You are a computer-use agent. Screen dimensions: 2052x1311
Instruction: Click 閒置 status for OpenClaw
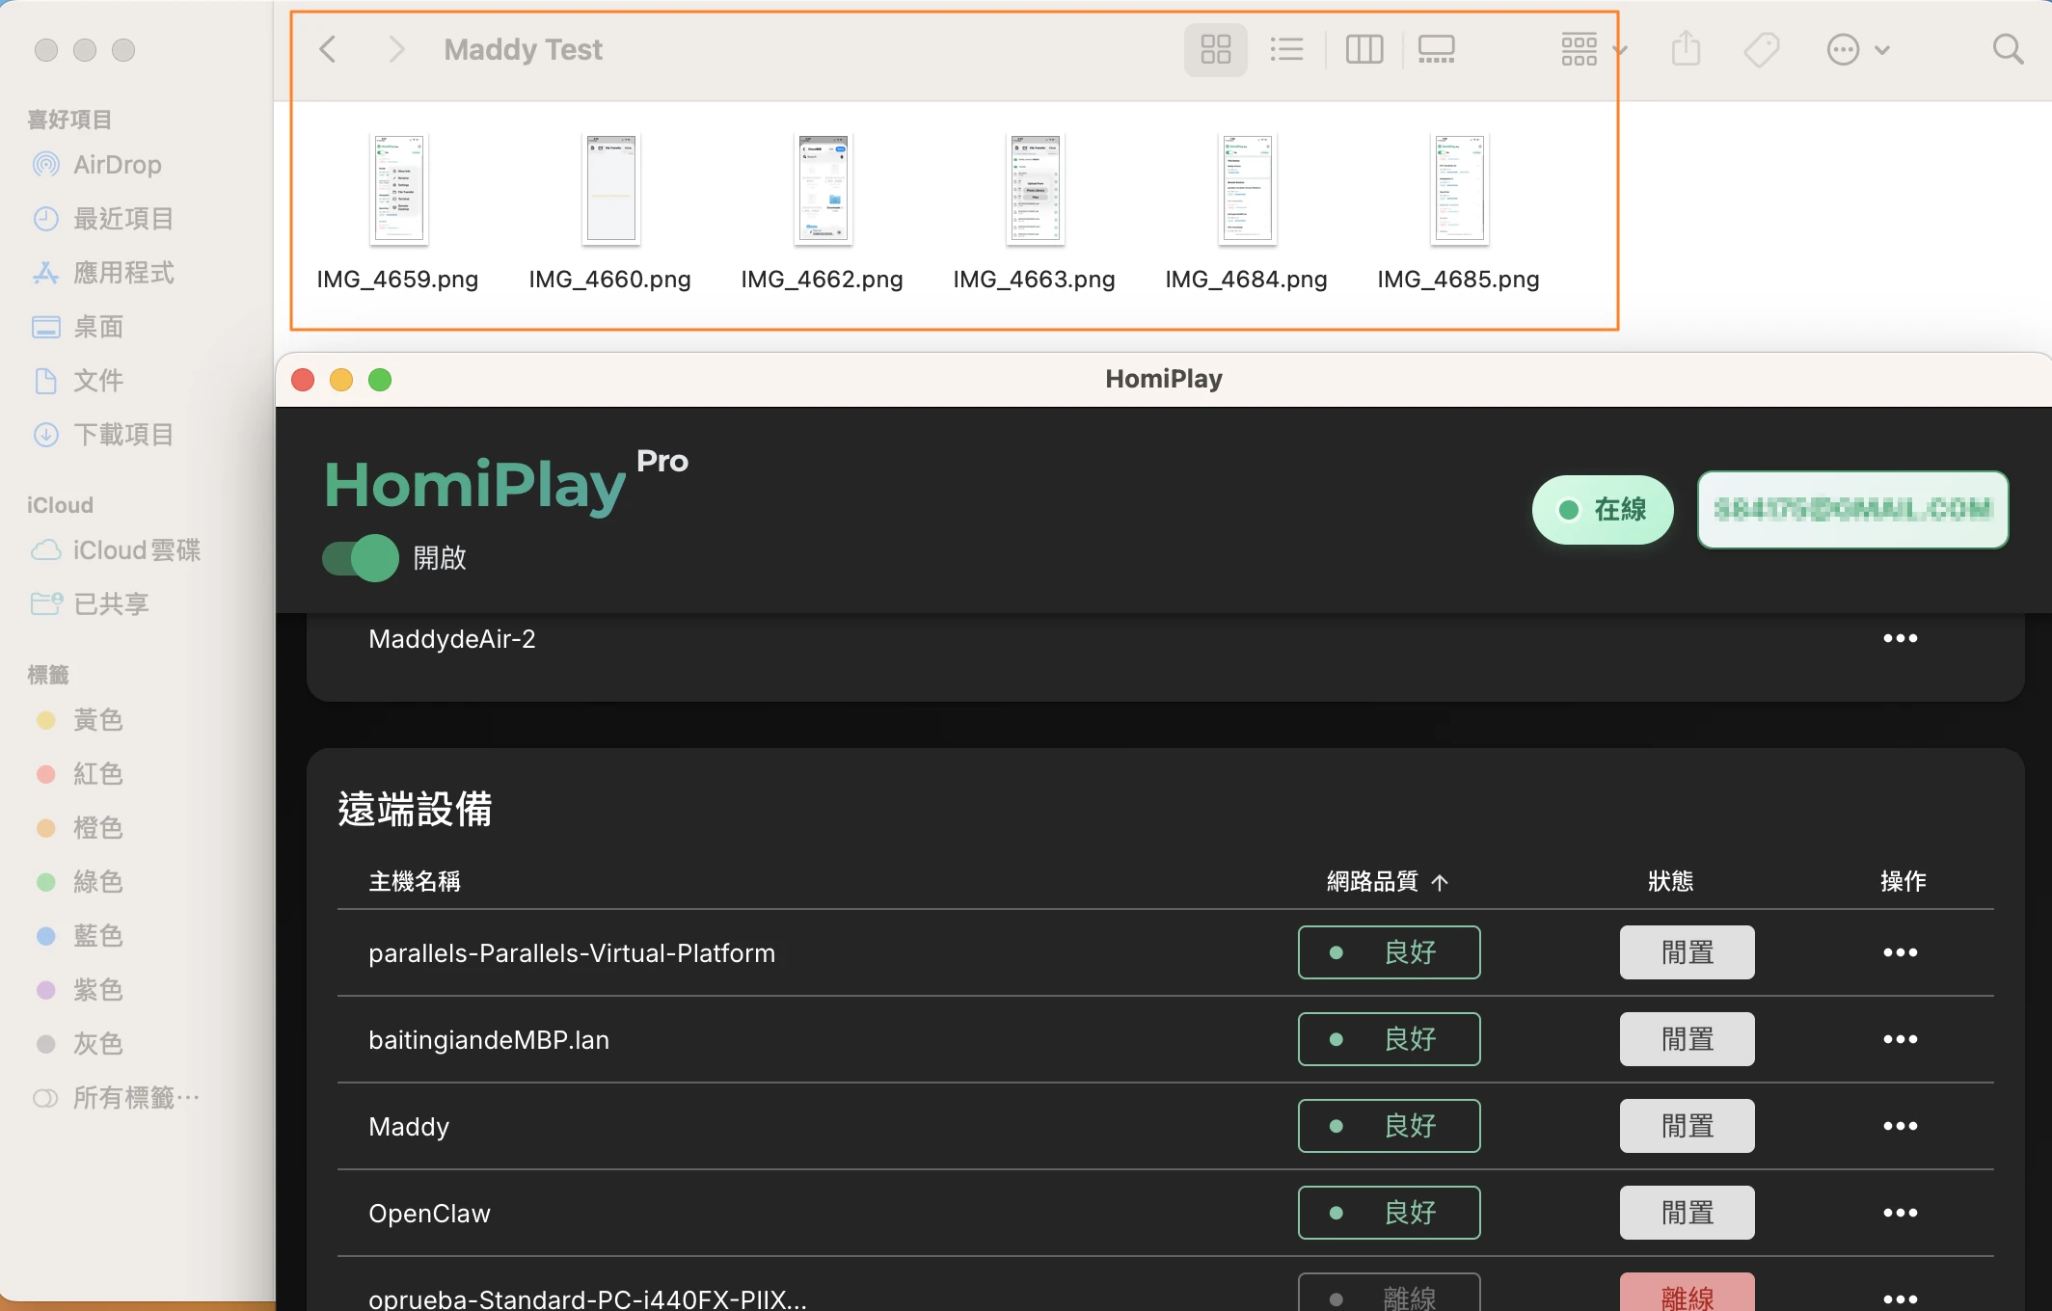(1687, 1213)
